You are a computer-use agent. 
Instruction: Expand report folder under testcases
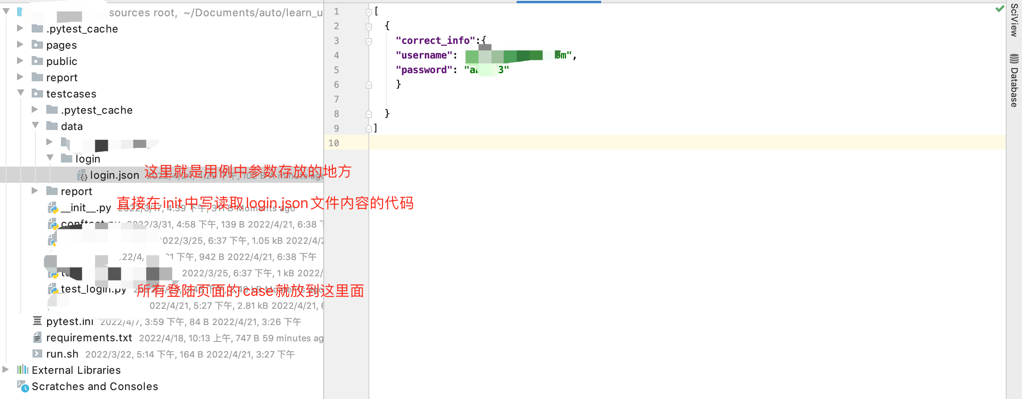pyautogui.click(x=35, y=191)
